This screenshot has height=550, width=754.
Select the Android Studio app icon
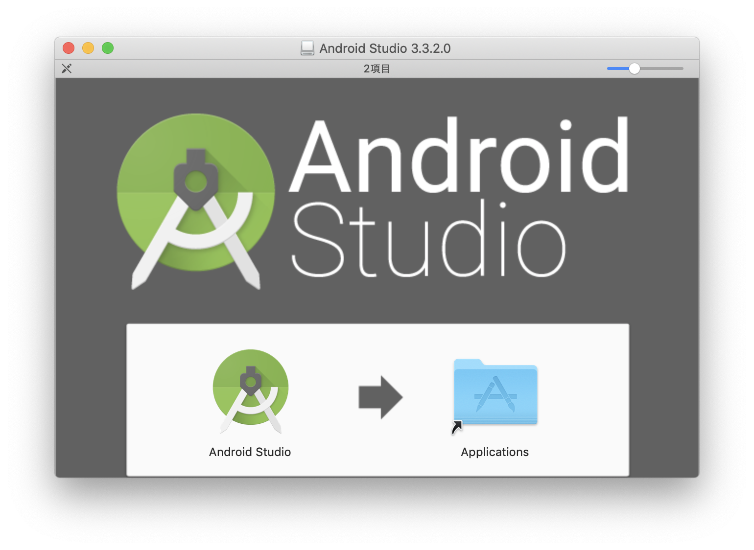tap(251, 391)
